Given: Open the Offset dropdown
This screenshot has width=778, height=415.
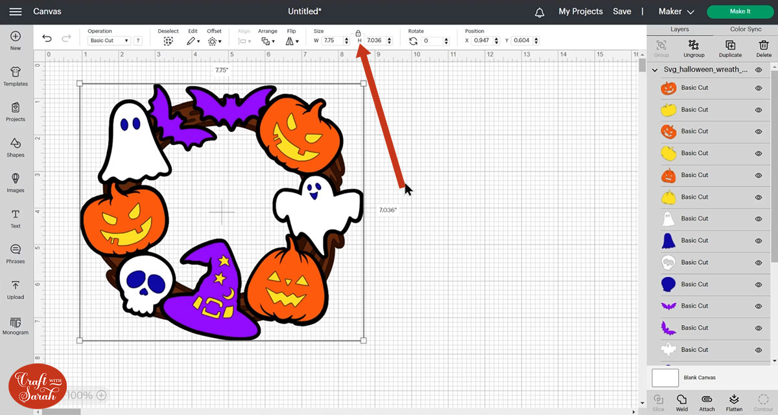Looking at the screenshot, I should [x=215, y=41].
